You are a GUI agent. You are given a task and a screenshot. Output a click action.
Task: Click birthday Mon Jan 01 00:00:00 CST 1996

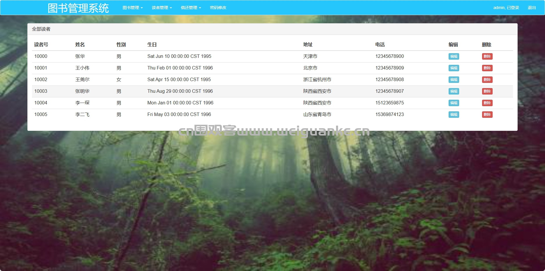pyautogui.click(x=181, y=103)
